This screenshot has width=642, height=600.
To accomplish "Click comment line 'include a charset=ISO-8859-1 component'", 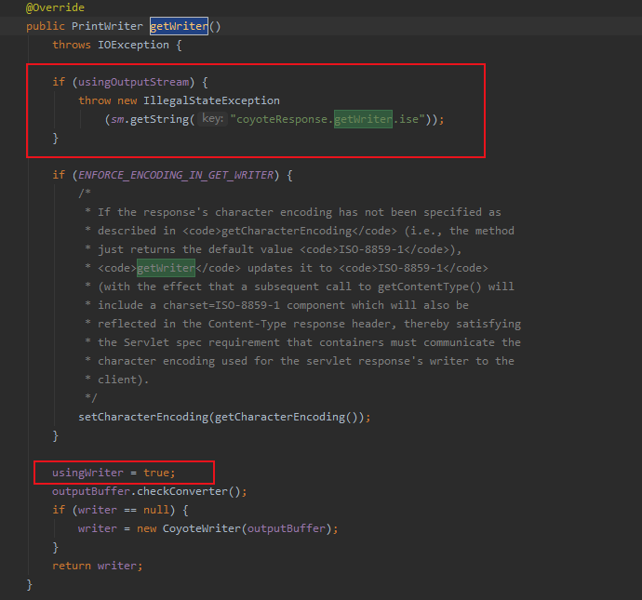I will [x=276, y=305].
